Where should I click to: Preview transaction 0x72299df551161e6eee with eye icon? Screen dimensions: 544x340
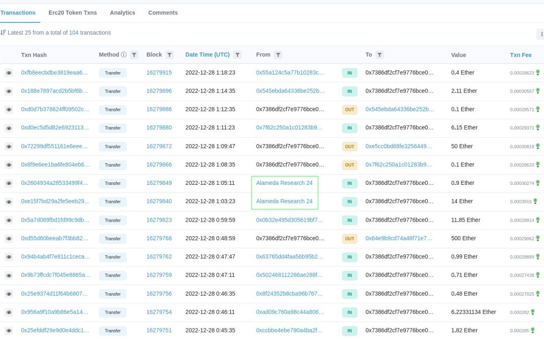(9, 147)
